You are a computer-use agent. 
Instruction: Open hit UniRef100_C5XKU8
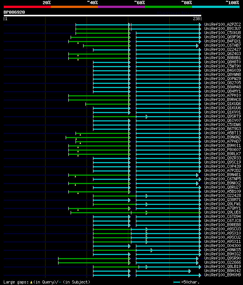tap(222, 33)
